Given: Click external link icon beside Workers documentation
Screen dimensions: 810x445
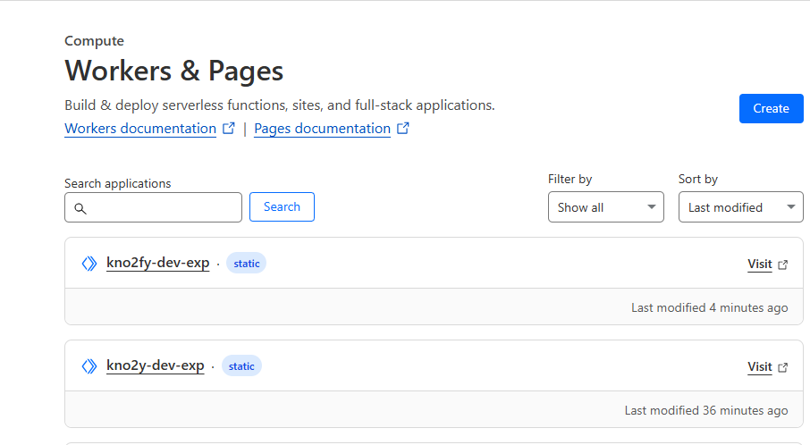Looking at the screenshot, I should point(229,129).
